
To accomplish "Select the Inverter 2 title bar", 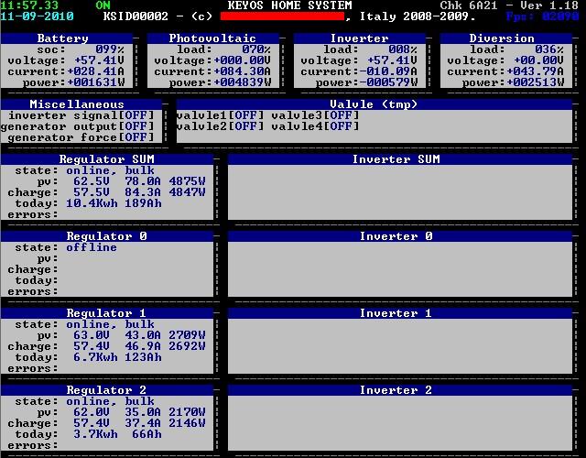I will coord(400,390).
